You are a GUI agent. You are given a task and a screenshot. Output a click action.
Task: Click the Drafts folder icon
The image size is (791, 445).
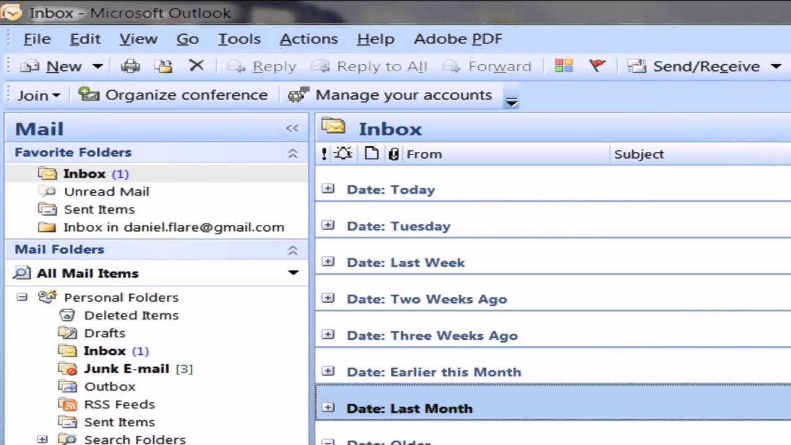coord(67,333)
